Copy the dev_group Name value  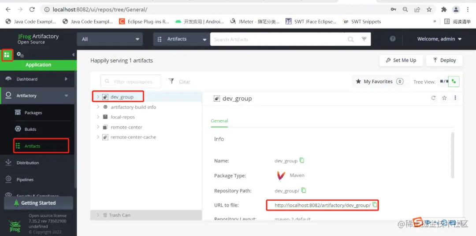[302, 160]
